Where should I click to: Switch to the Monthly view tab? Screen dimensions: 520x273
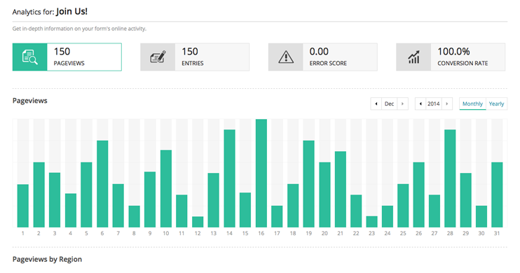pos(472,104)
